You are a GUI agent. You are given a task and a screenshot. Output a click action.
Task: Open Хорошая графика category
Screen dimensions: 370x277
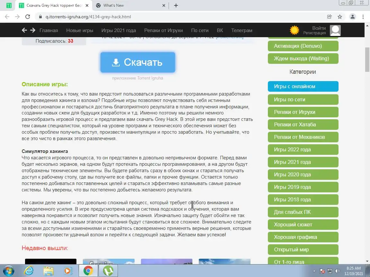click(303, 237)
